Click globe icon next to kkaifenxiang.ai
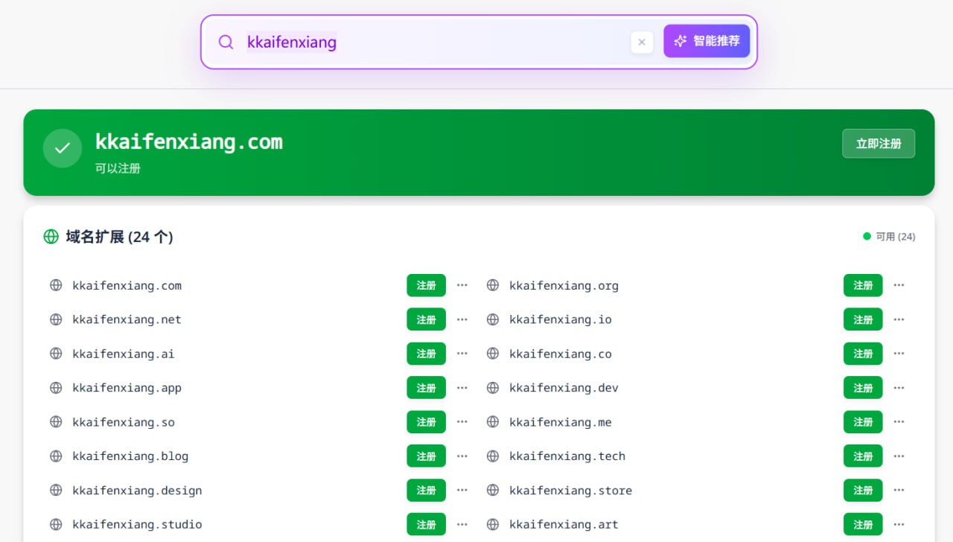 [x=56, y=354]
